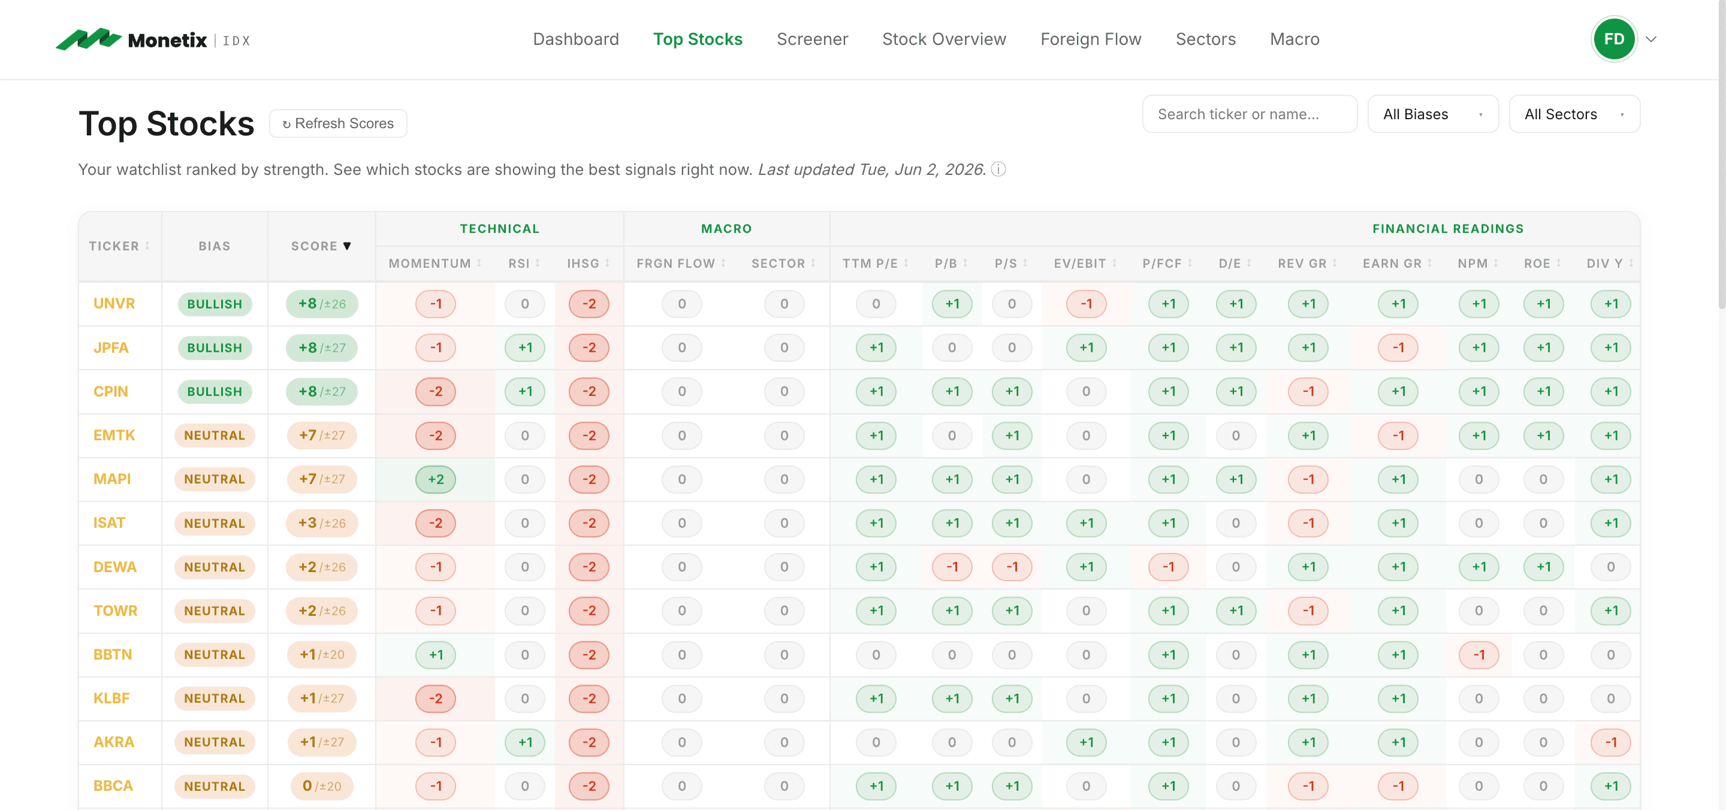1726x810 pixels.
Task: Sort by P/S column
Action: (x=1010, y=263)
